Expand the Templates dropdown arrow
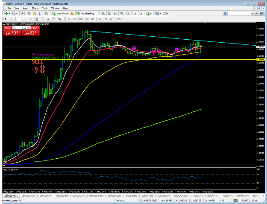Viewport: 267px width, 204px height. point(168,13)
